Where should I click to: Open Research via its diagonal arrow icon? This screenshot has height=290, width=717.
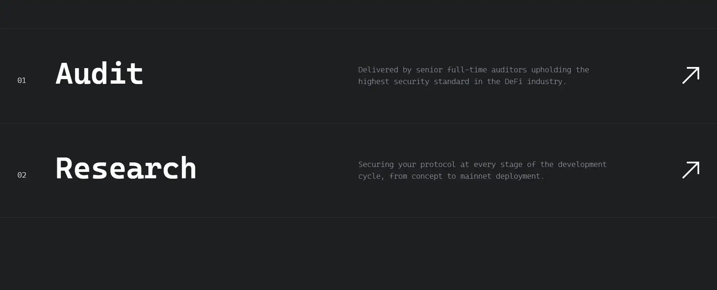tap(690, 170)
